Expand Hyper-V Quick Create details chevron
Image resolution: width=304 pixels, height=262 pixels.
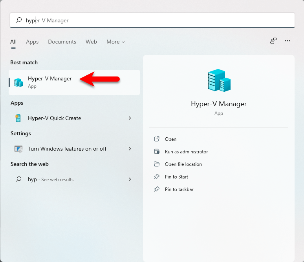pyautogui.click(x=130, y=118)
